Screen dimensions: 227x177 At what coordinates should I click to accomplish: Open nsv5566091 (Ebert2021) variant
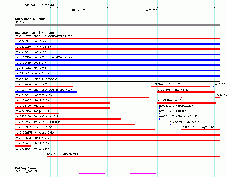(x=32, y=143)
